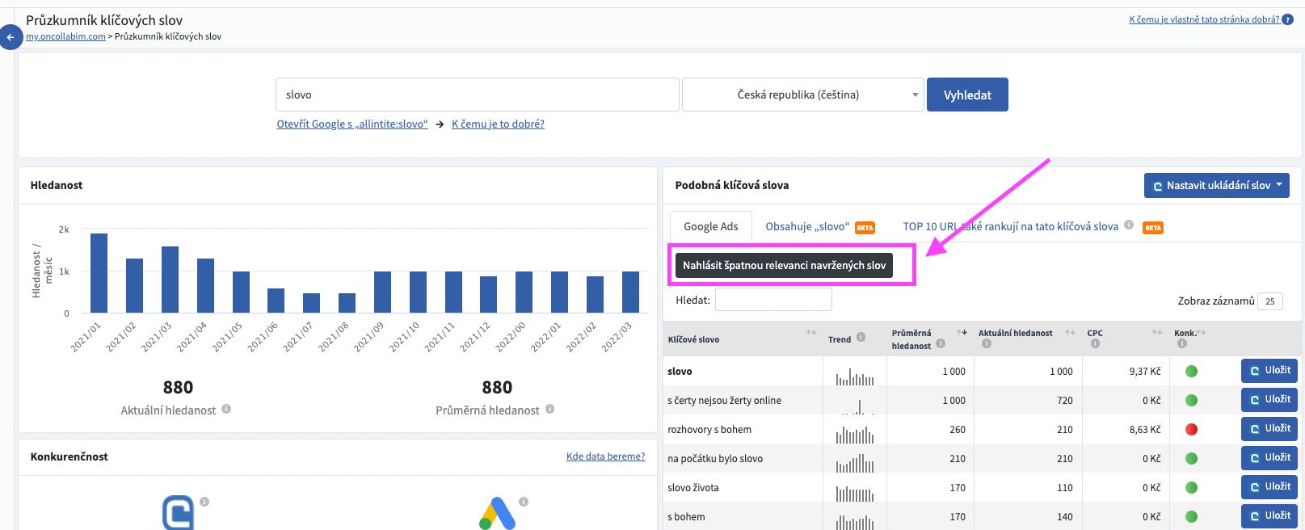Click the red competition dot for rozhovory s bohem
The image size is (1305, 530).
tap(1191, 430)
